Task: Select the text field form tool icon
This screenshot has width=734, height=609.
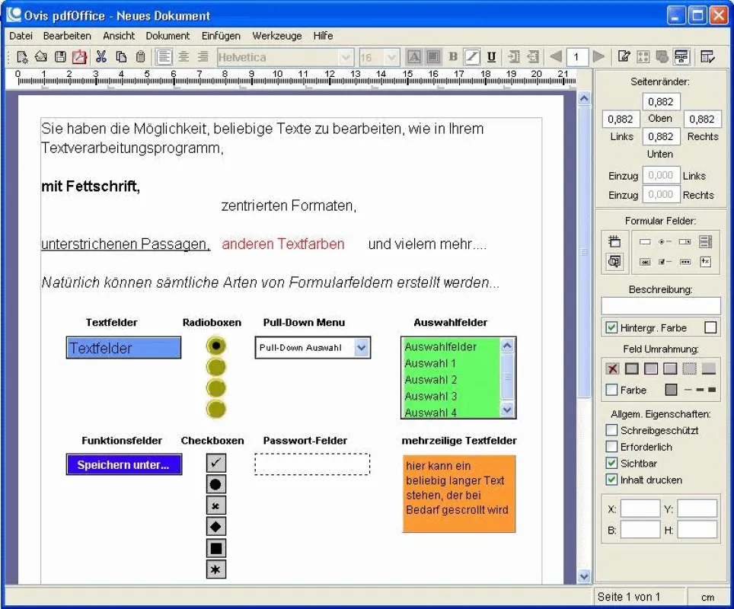Action: point(645,242)
